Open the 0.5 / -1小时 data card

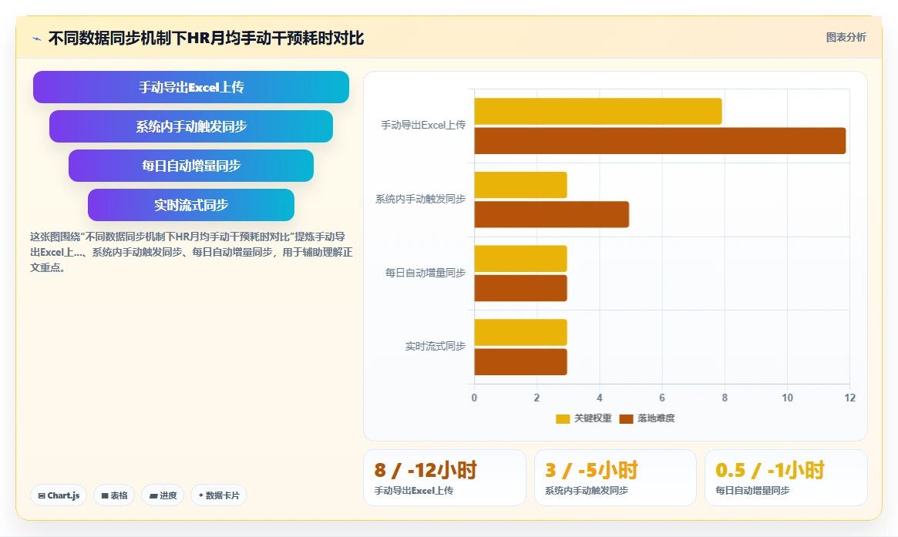[x=785, y=478]
